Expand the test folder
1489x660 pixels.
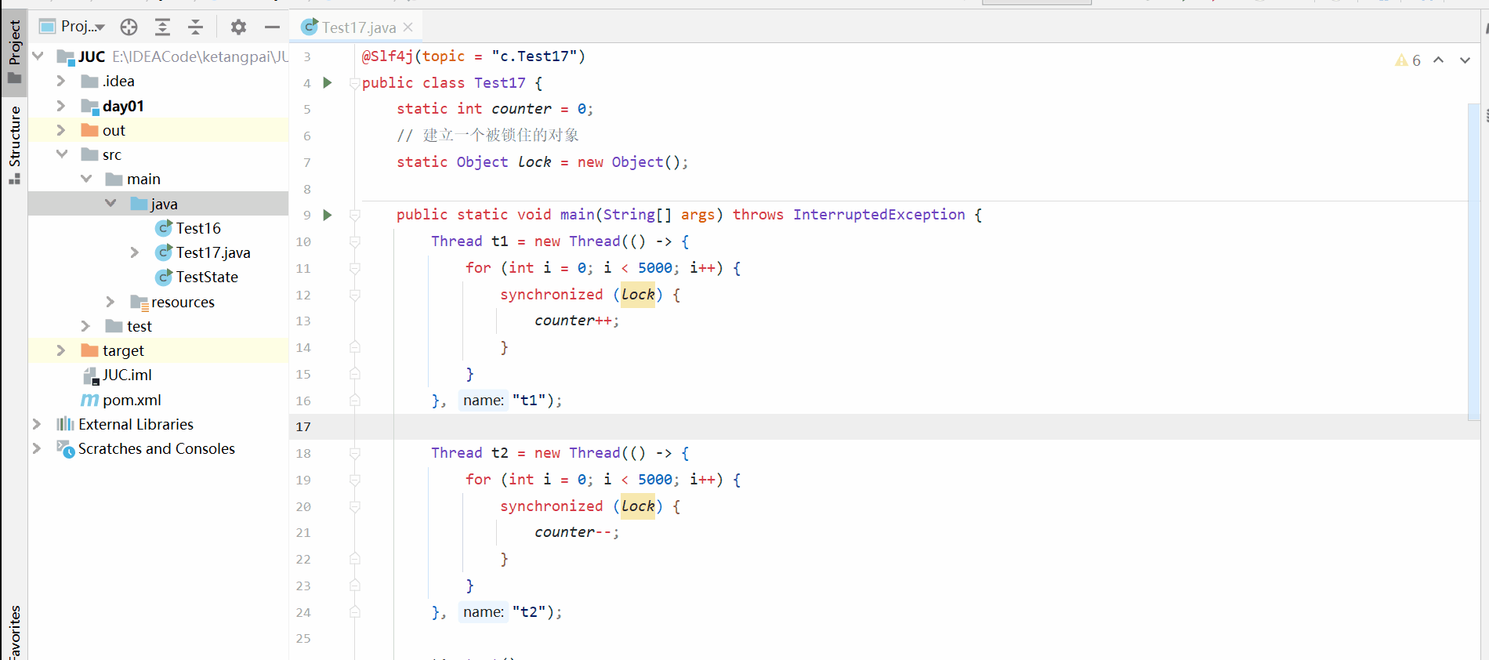click(86, 326)
